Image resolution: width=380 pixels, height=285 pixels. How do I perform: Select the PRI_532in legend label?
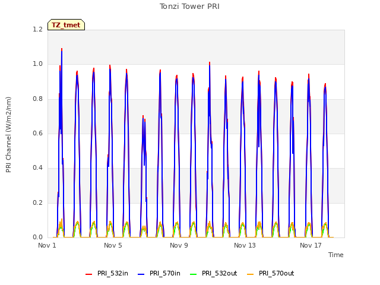[112, 273]
